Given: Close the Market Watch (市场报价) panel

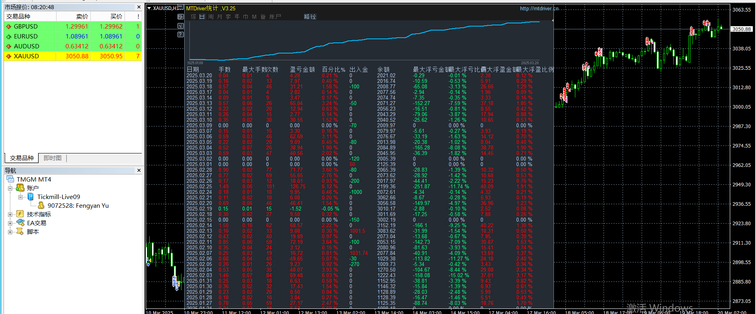Looking at the screenshot, I should [x=139, y=7].
